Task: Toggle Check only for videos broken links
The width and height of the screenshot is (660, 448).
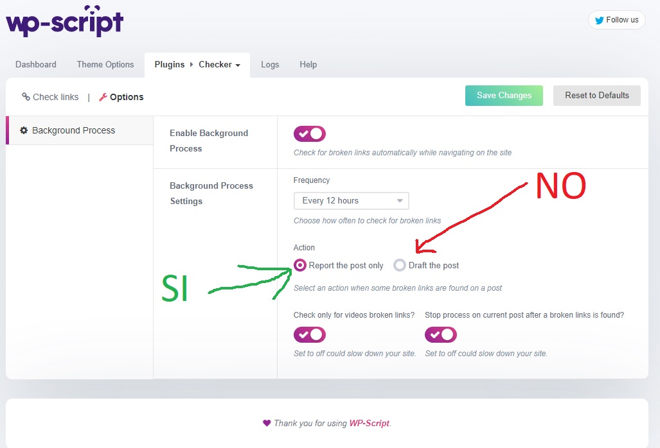Action: click(310, 334)
